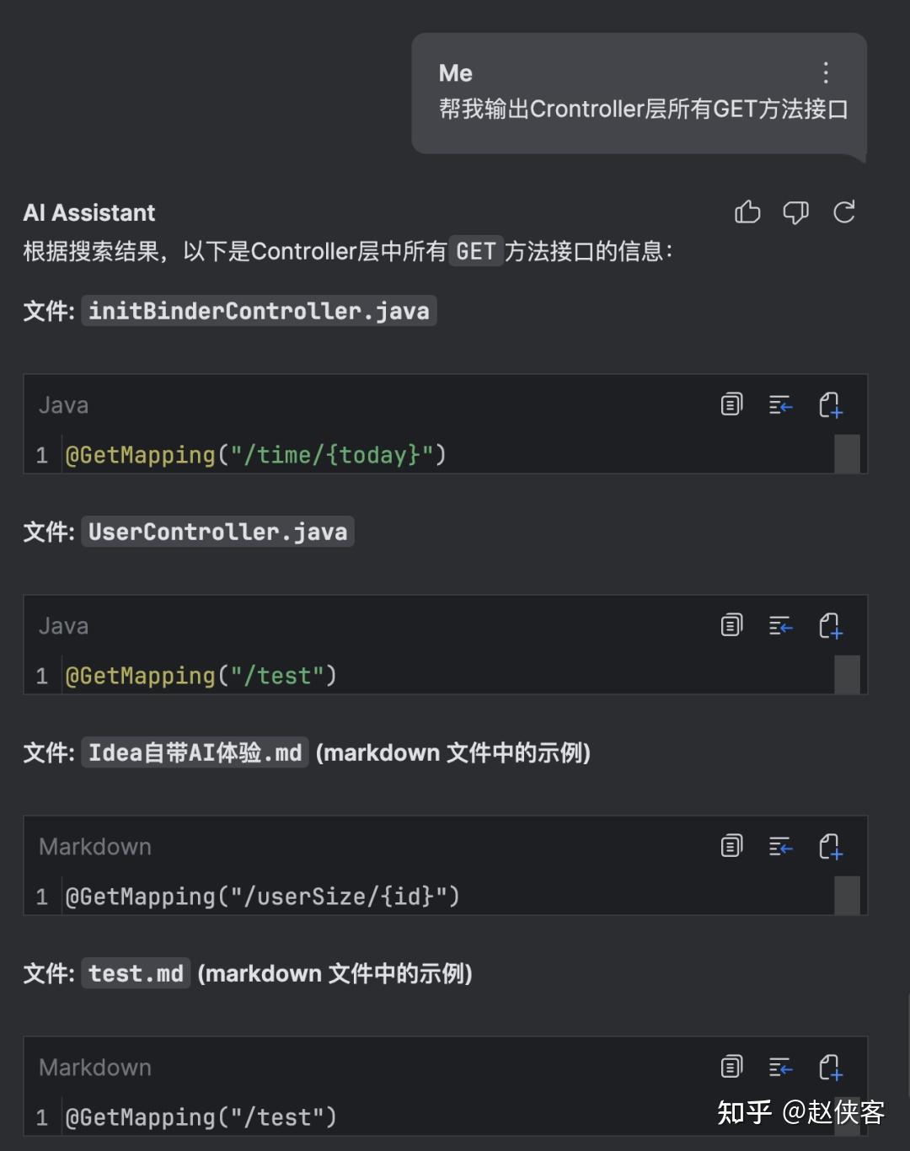Copy the bottom test.md Markdown code
Viewport: 910px width, 1151px height.
click(x=731, y=1067)
